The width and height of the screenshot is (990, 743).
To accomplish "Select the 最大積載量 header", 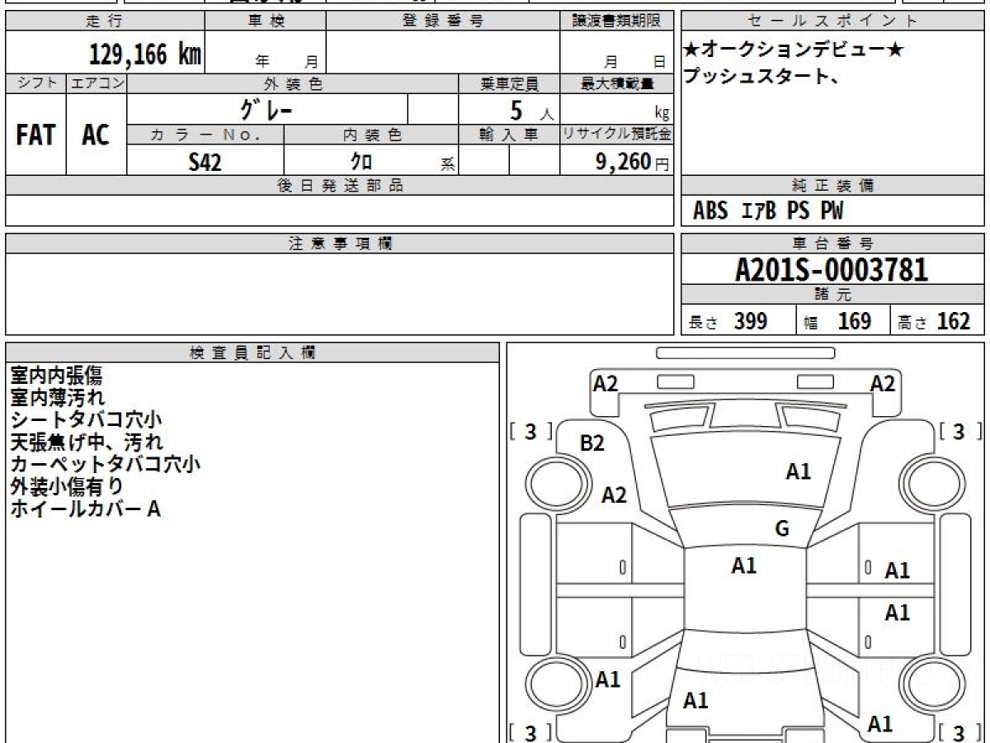I will 617,83.
